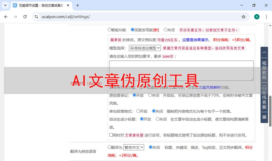
Task: Click 翻译为其他语言 row label
Action: (x=83, y=151)
